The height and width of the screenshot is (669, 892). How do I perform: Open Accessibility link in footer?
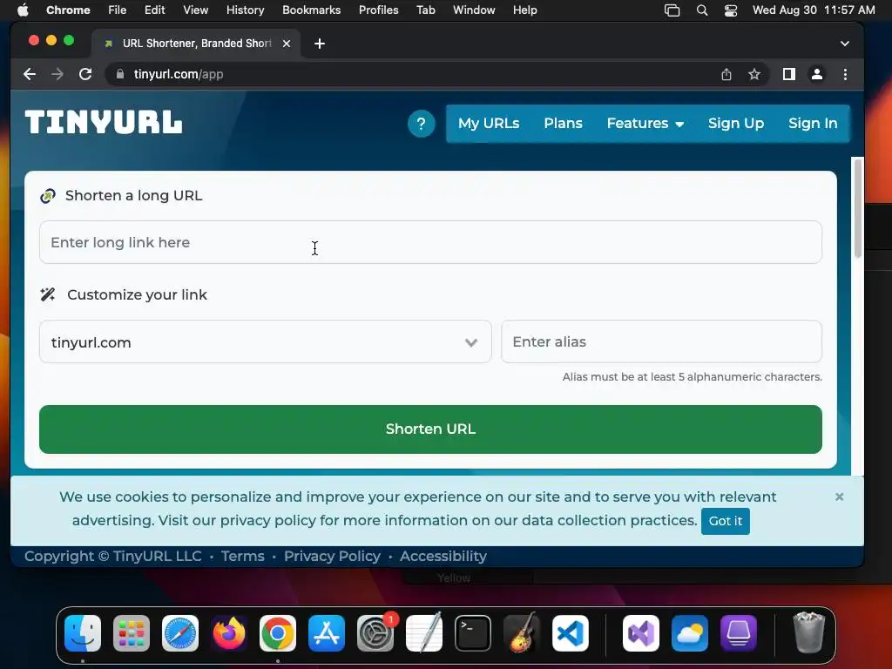(443, 556)
